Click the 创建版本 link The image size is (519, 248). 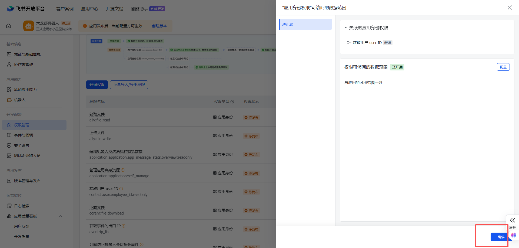(159, 26)
